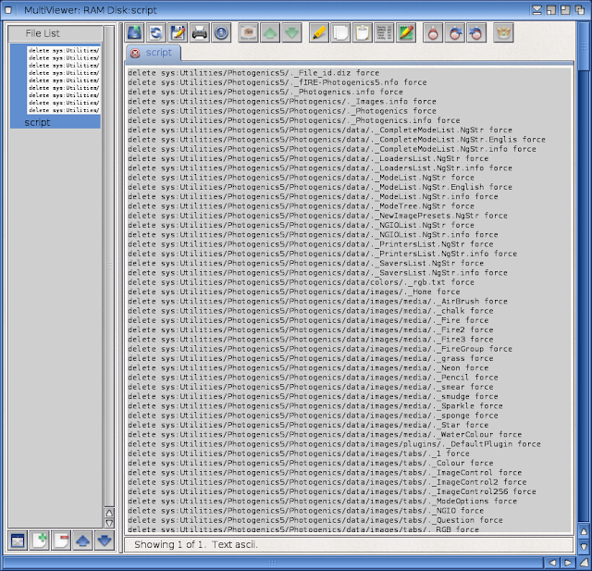Click the line with 'plugins/._DefaultPlugin'
This screenshot has width=592, height=571.
coord(334,444)
